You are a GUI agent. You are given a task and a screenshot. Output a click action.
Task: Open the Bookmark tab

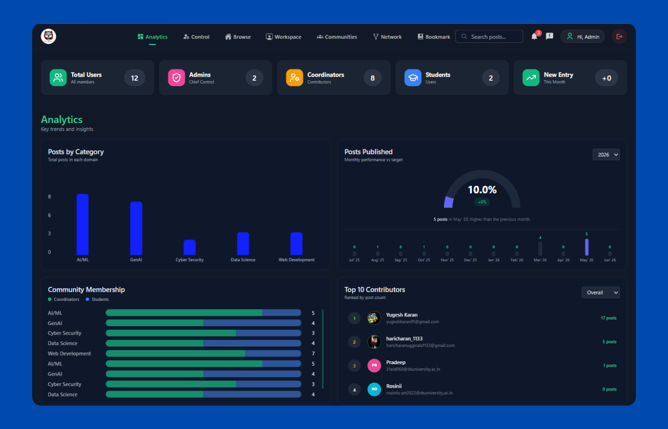(x=434, y=37)
